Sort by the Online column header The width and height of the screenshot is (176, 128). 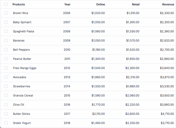tap(100, 4)
